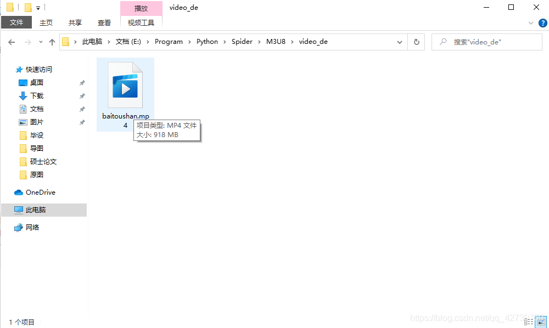Expand the address bar history dropdown
The height and width of the screenshot is (328, 549).
click(x=400, y=42)
